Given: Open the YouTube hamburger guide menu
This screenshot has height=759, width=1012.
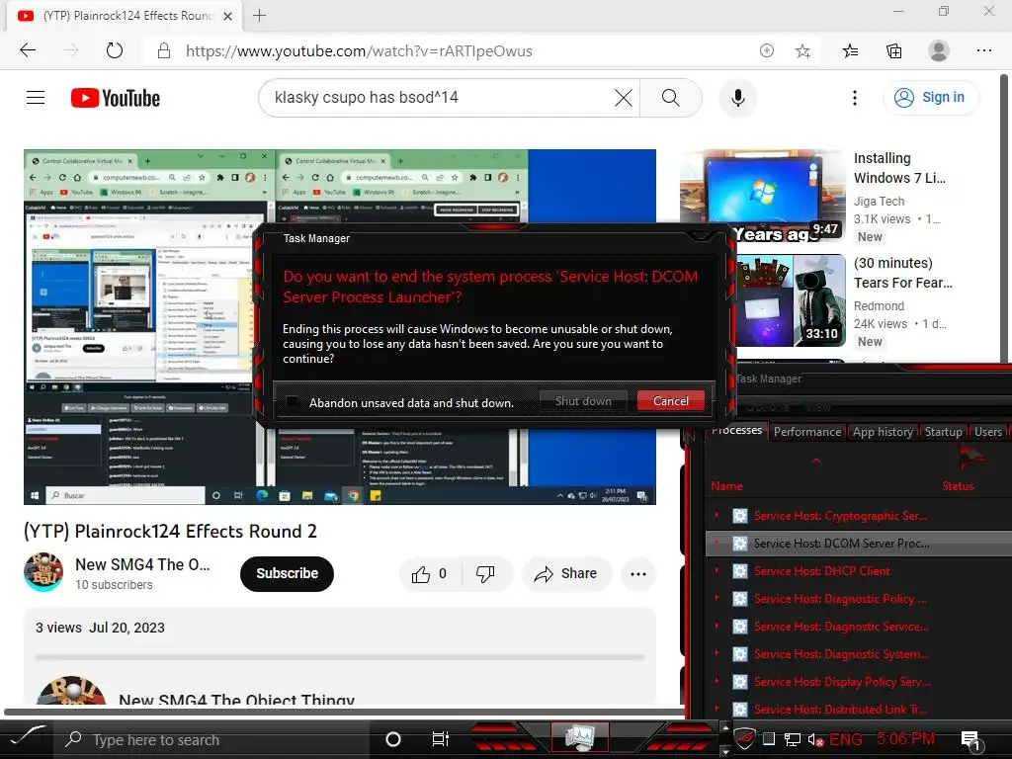Looking at the screenshot, I should (x=36, y=98).
